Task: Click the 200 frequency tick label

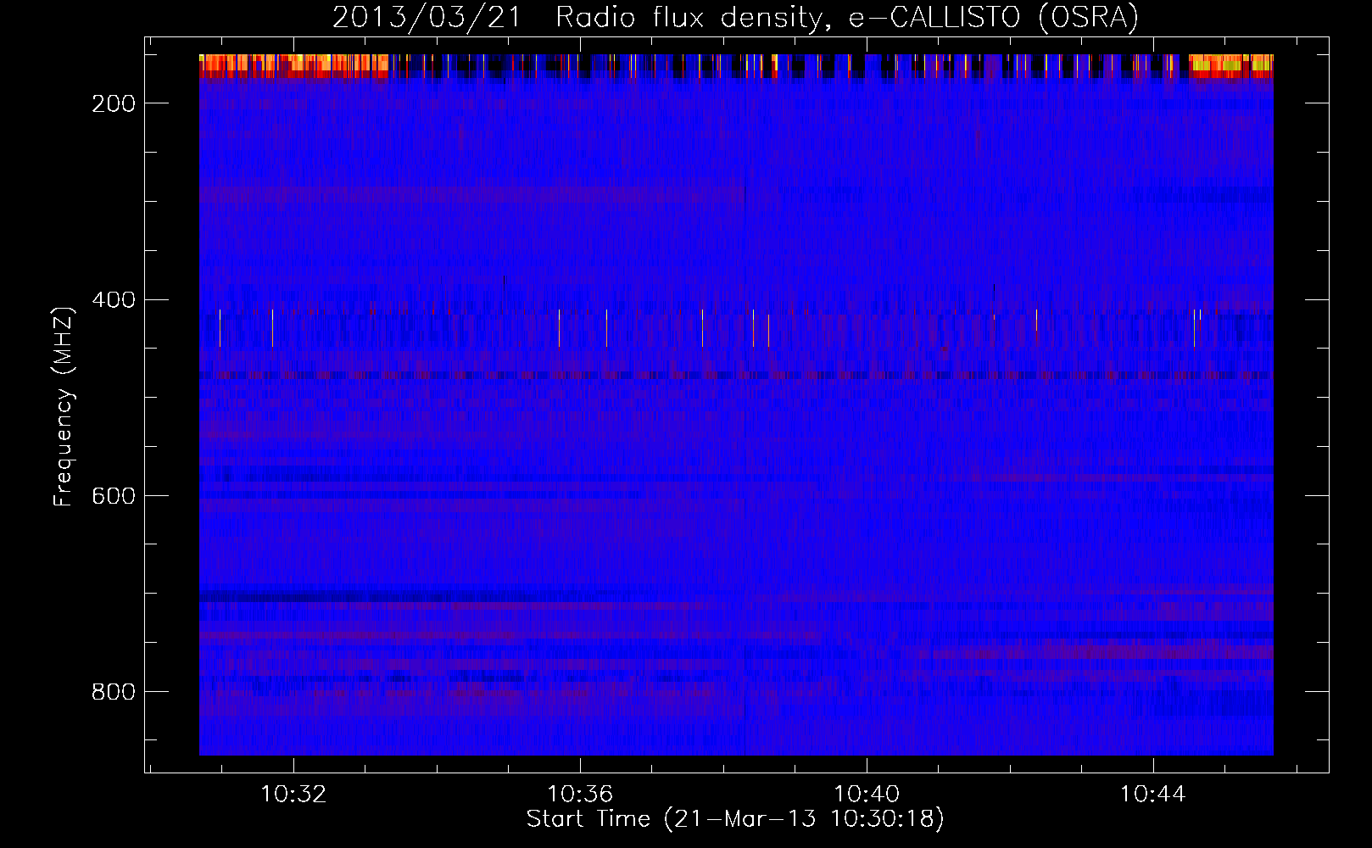Action: [114, 103]
